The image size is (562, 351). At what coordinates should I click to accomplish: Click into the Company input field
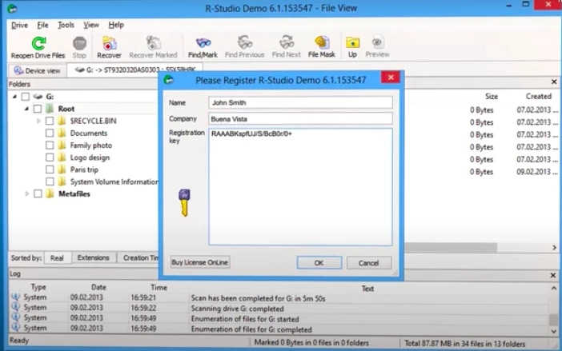tap(300, 118)
